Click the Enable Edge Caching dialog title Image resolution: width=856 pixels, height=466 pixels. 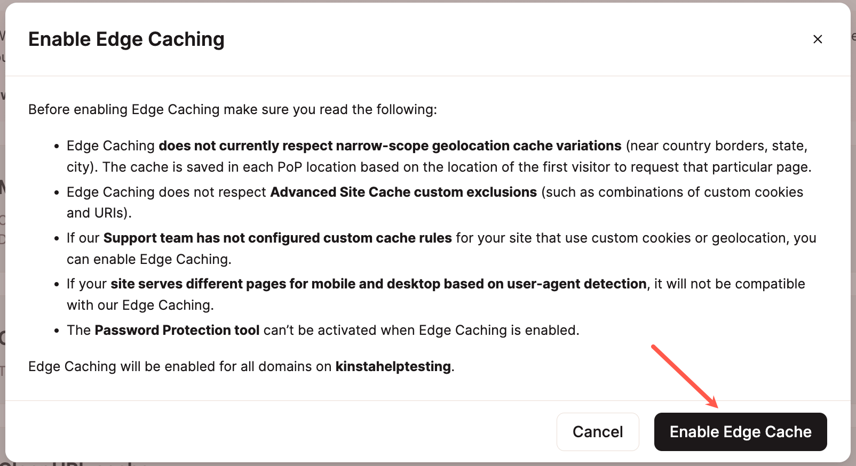click(x=126, y=39)
